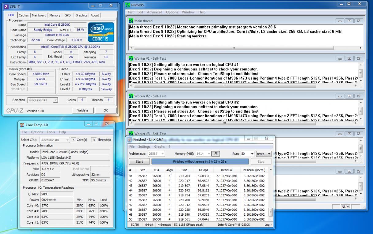Click the Power reading 90.4 watts in Core Temp
The width and height of the screenshot is (373, 234).
coord(57,200)
